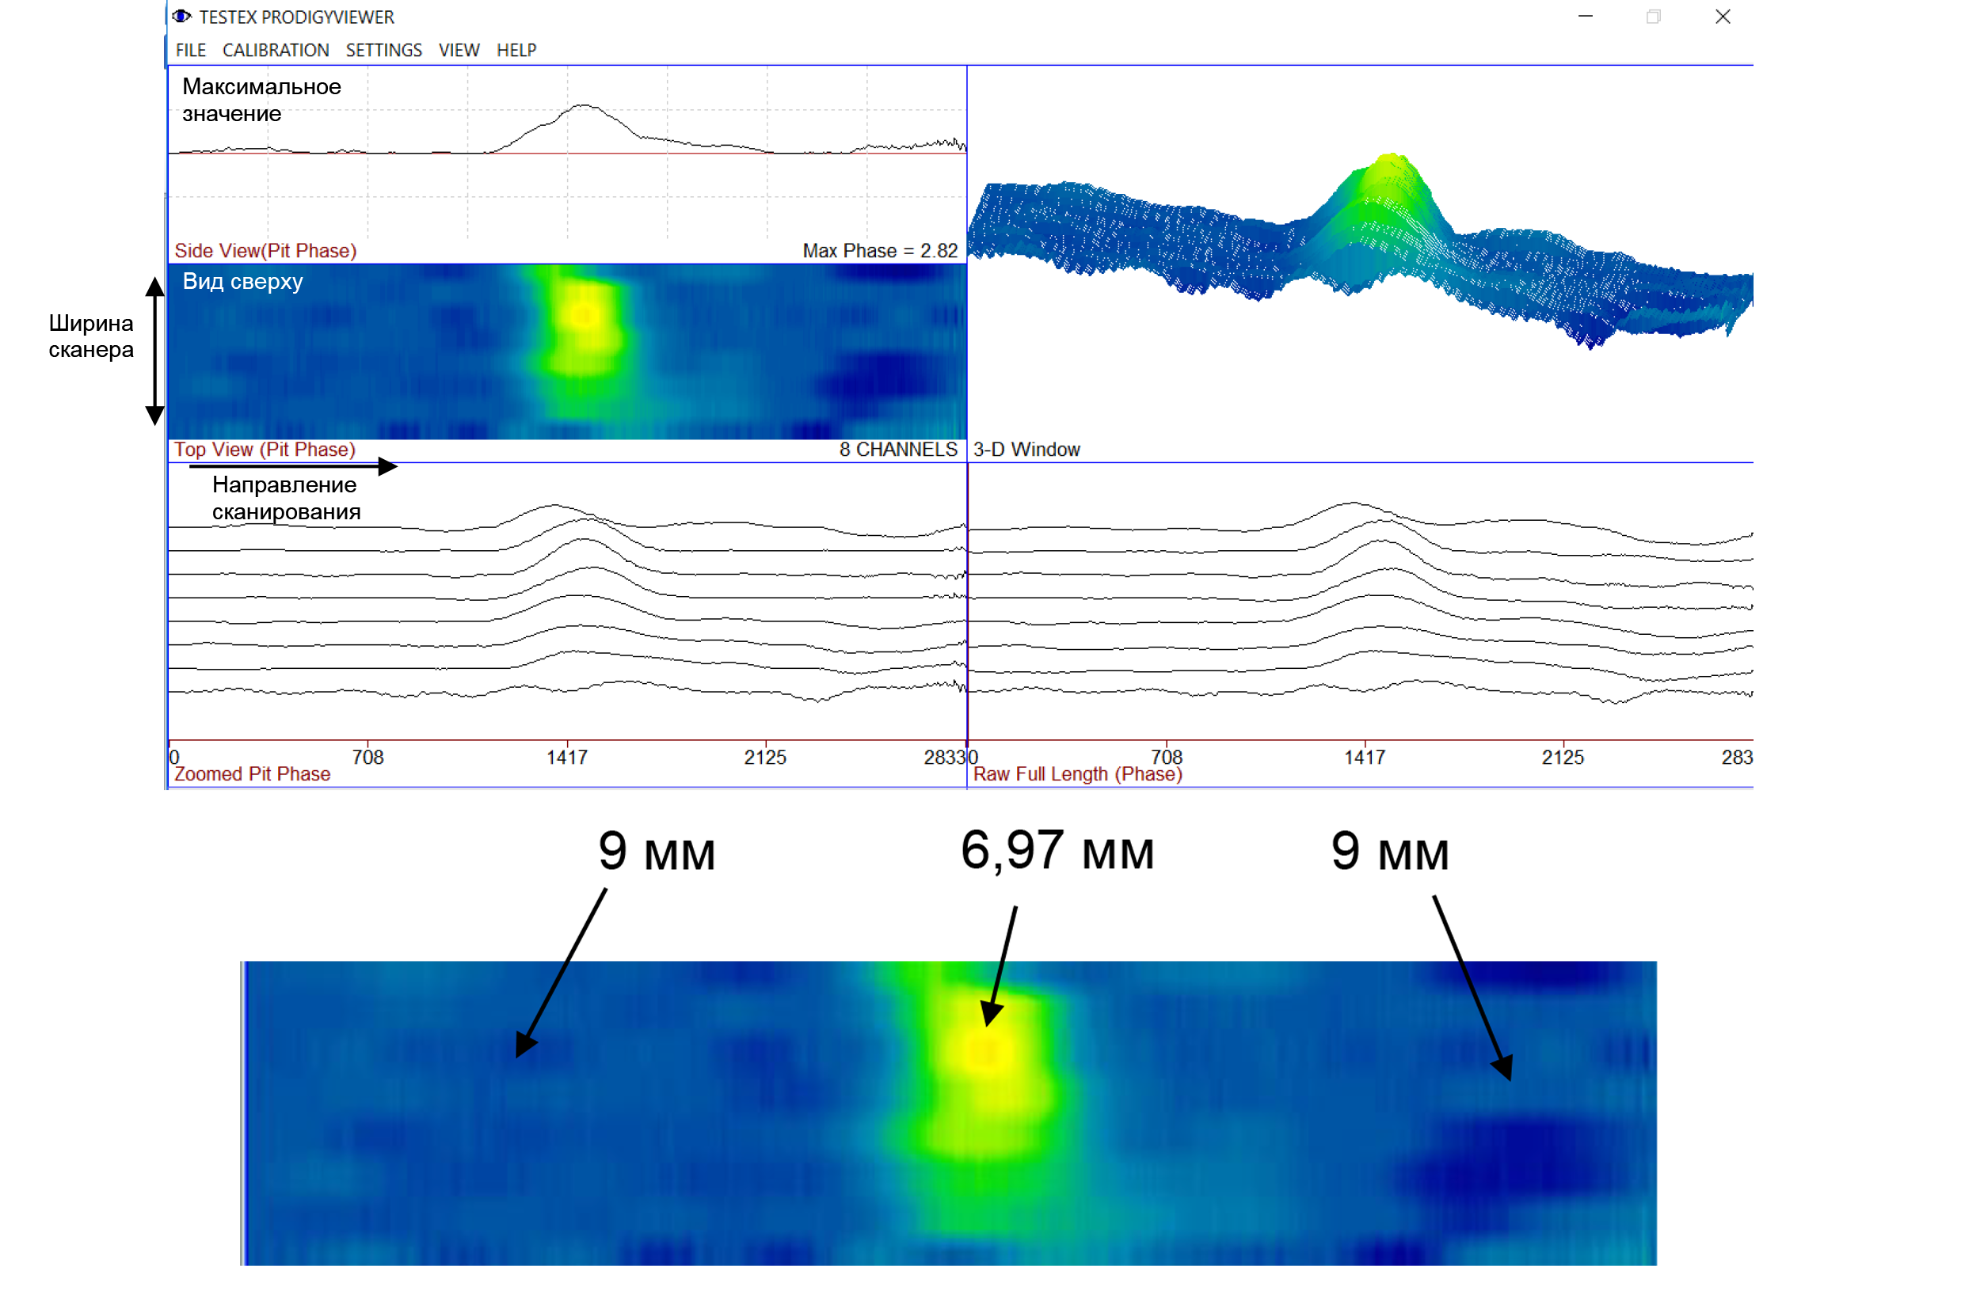Open the HELP menu
This screenshot has height=1314, width=1965.
tap(516, 51)
